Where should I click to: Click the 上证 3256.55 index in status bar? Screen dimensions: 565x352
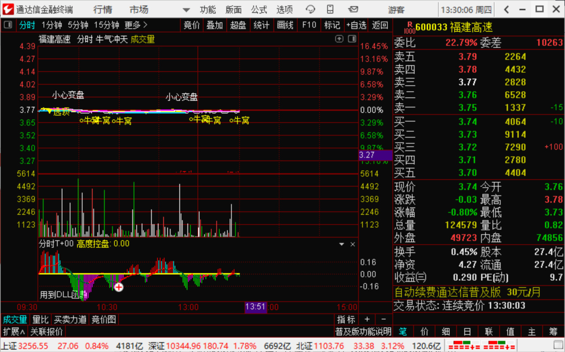pos(25,346)
